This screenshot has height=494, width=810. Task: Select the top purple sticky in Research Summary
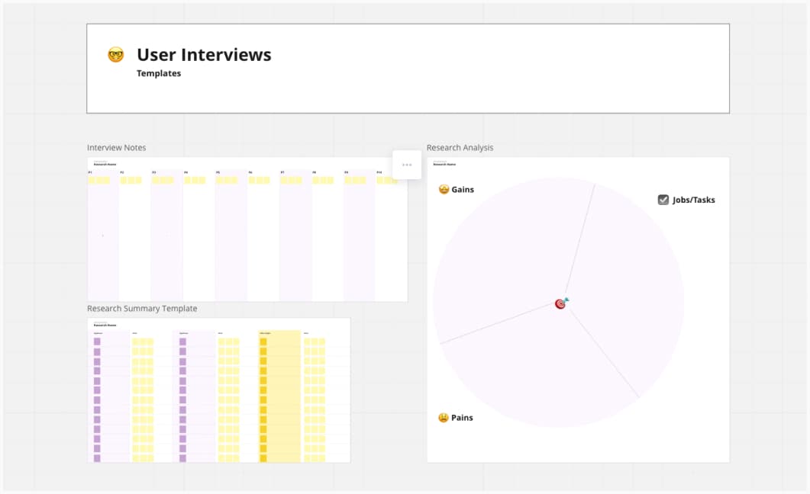click(x=97, y=342)
